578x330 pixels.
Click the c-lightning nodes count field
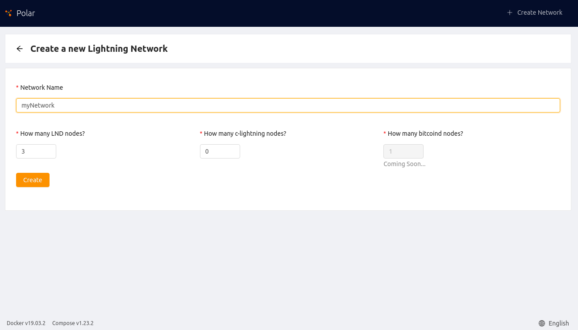[220, 151]
